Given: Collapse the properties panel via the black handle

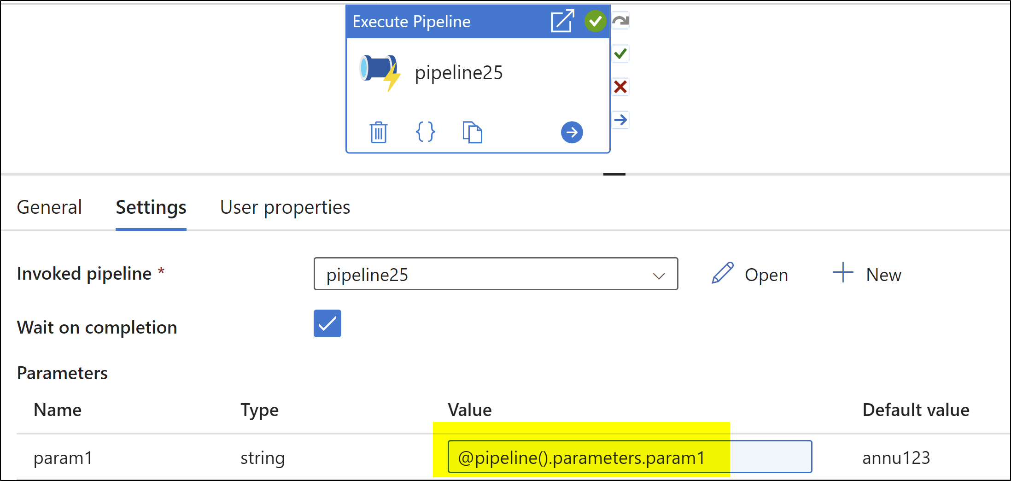Looking at the screenshot, I should (614, 174).
